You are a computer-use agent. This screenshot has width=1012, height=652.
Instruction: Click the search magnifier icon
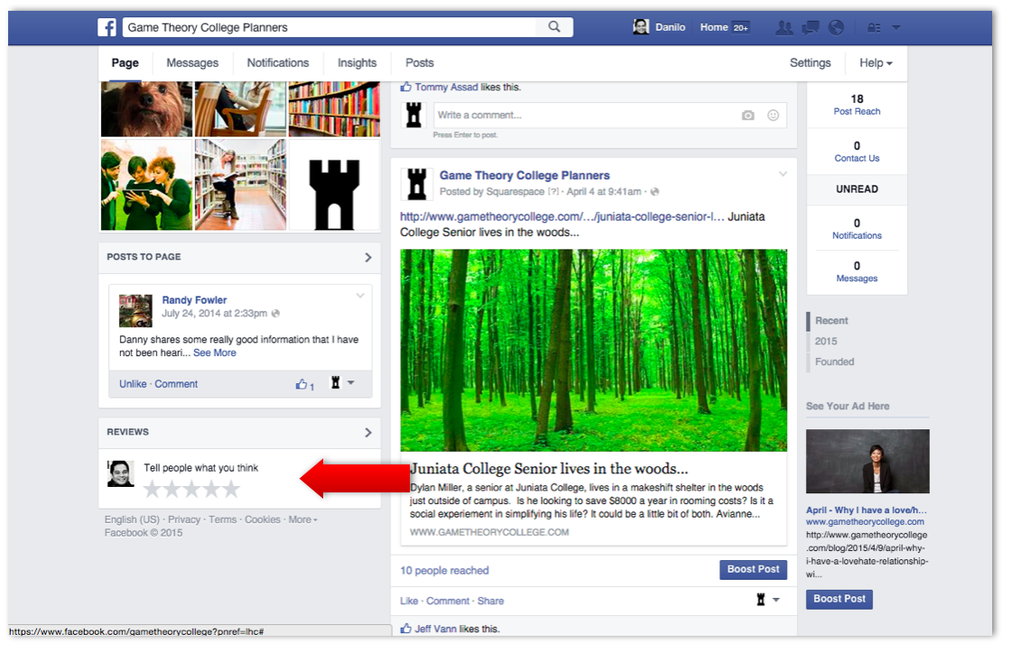point(554,26)
